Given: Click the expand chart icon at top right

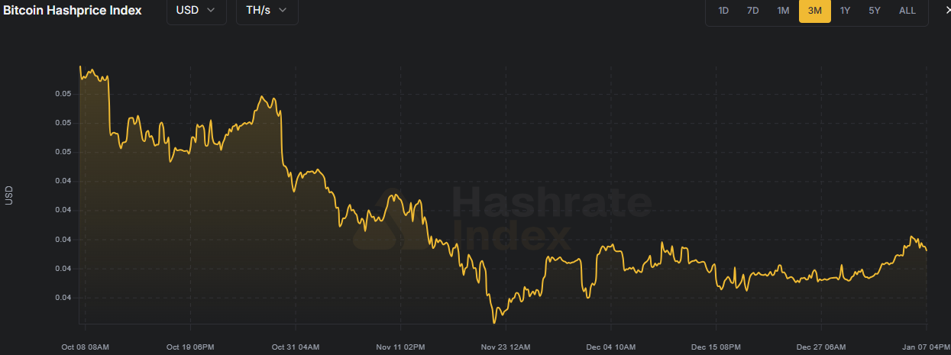Looking at the screenshot, I should pos(946,10).
